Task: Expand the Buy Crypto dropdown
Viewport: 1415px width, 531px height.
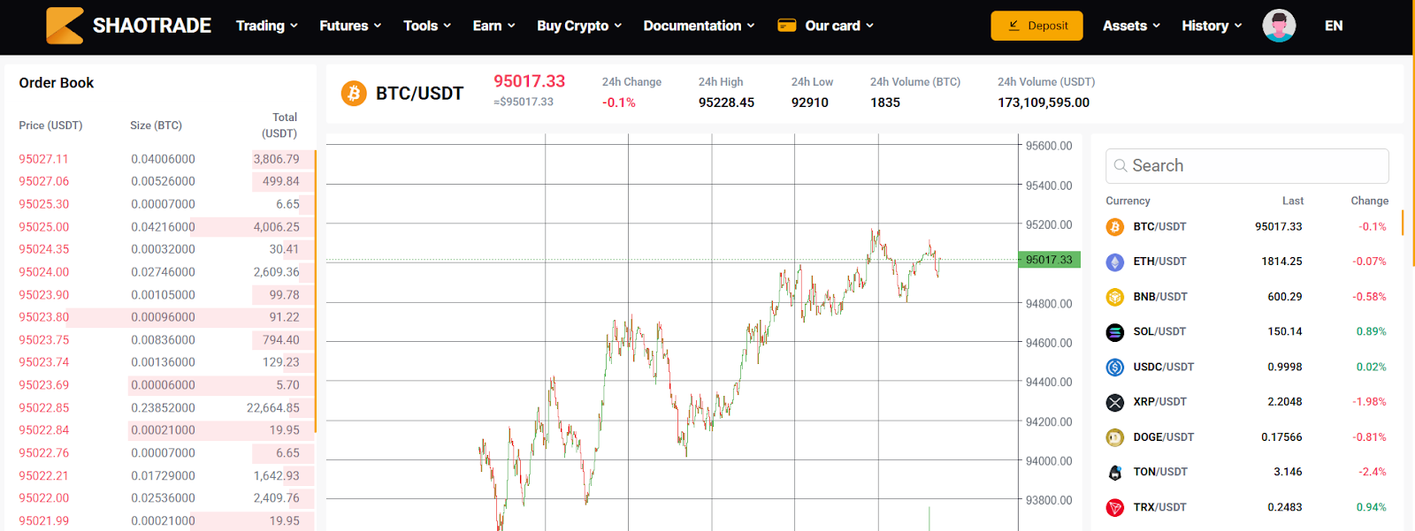Action: (579, 26)
